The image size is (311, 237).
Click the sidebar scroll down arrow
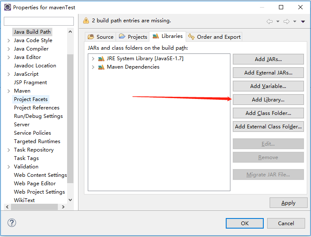70,200
